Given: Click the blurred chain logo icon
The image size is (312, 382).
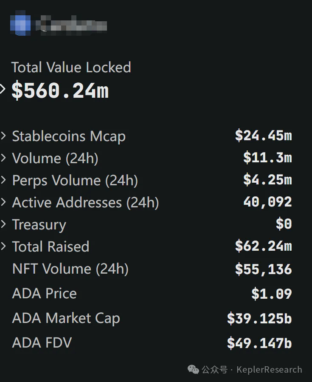Looking at the screenshot, I should (x=20, y=25).
